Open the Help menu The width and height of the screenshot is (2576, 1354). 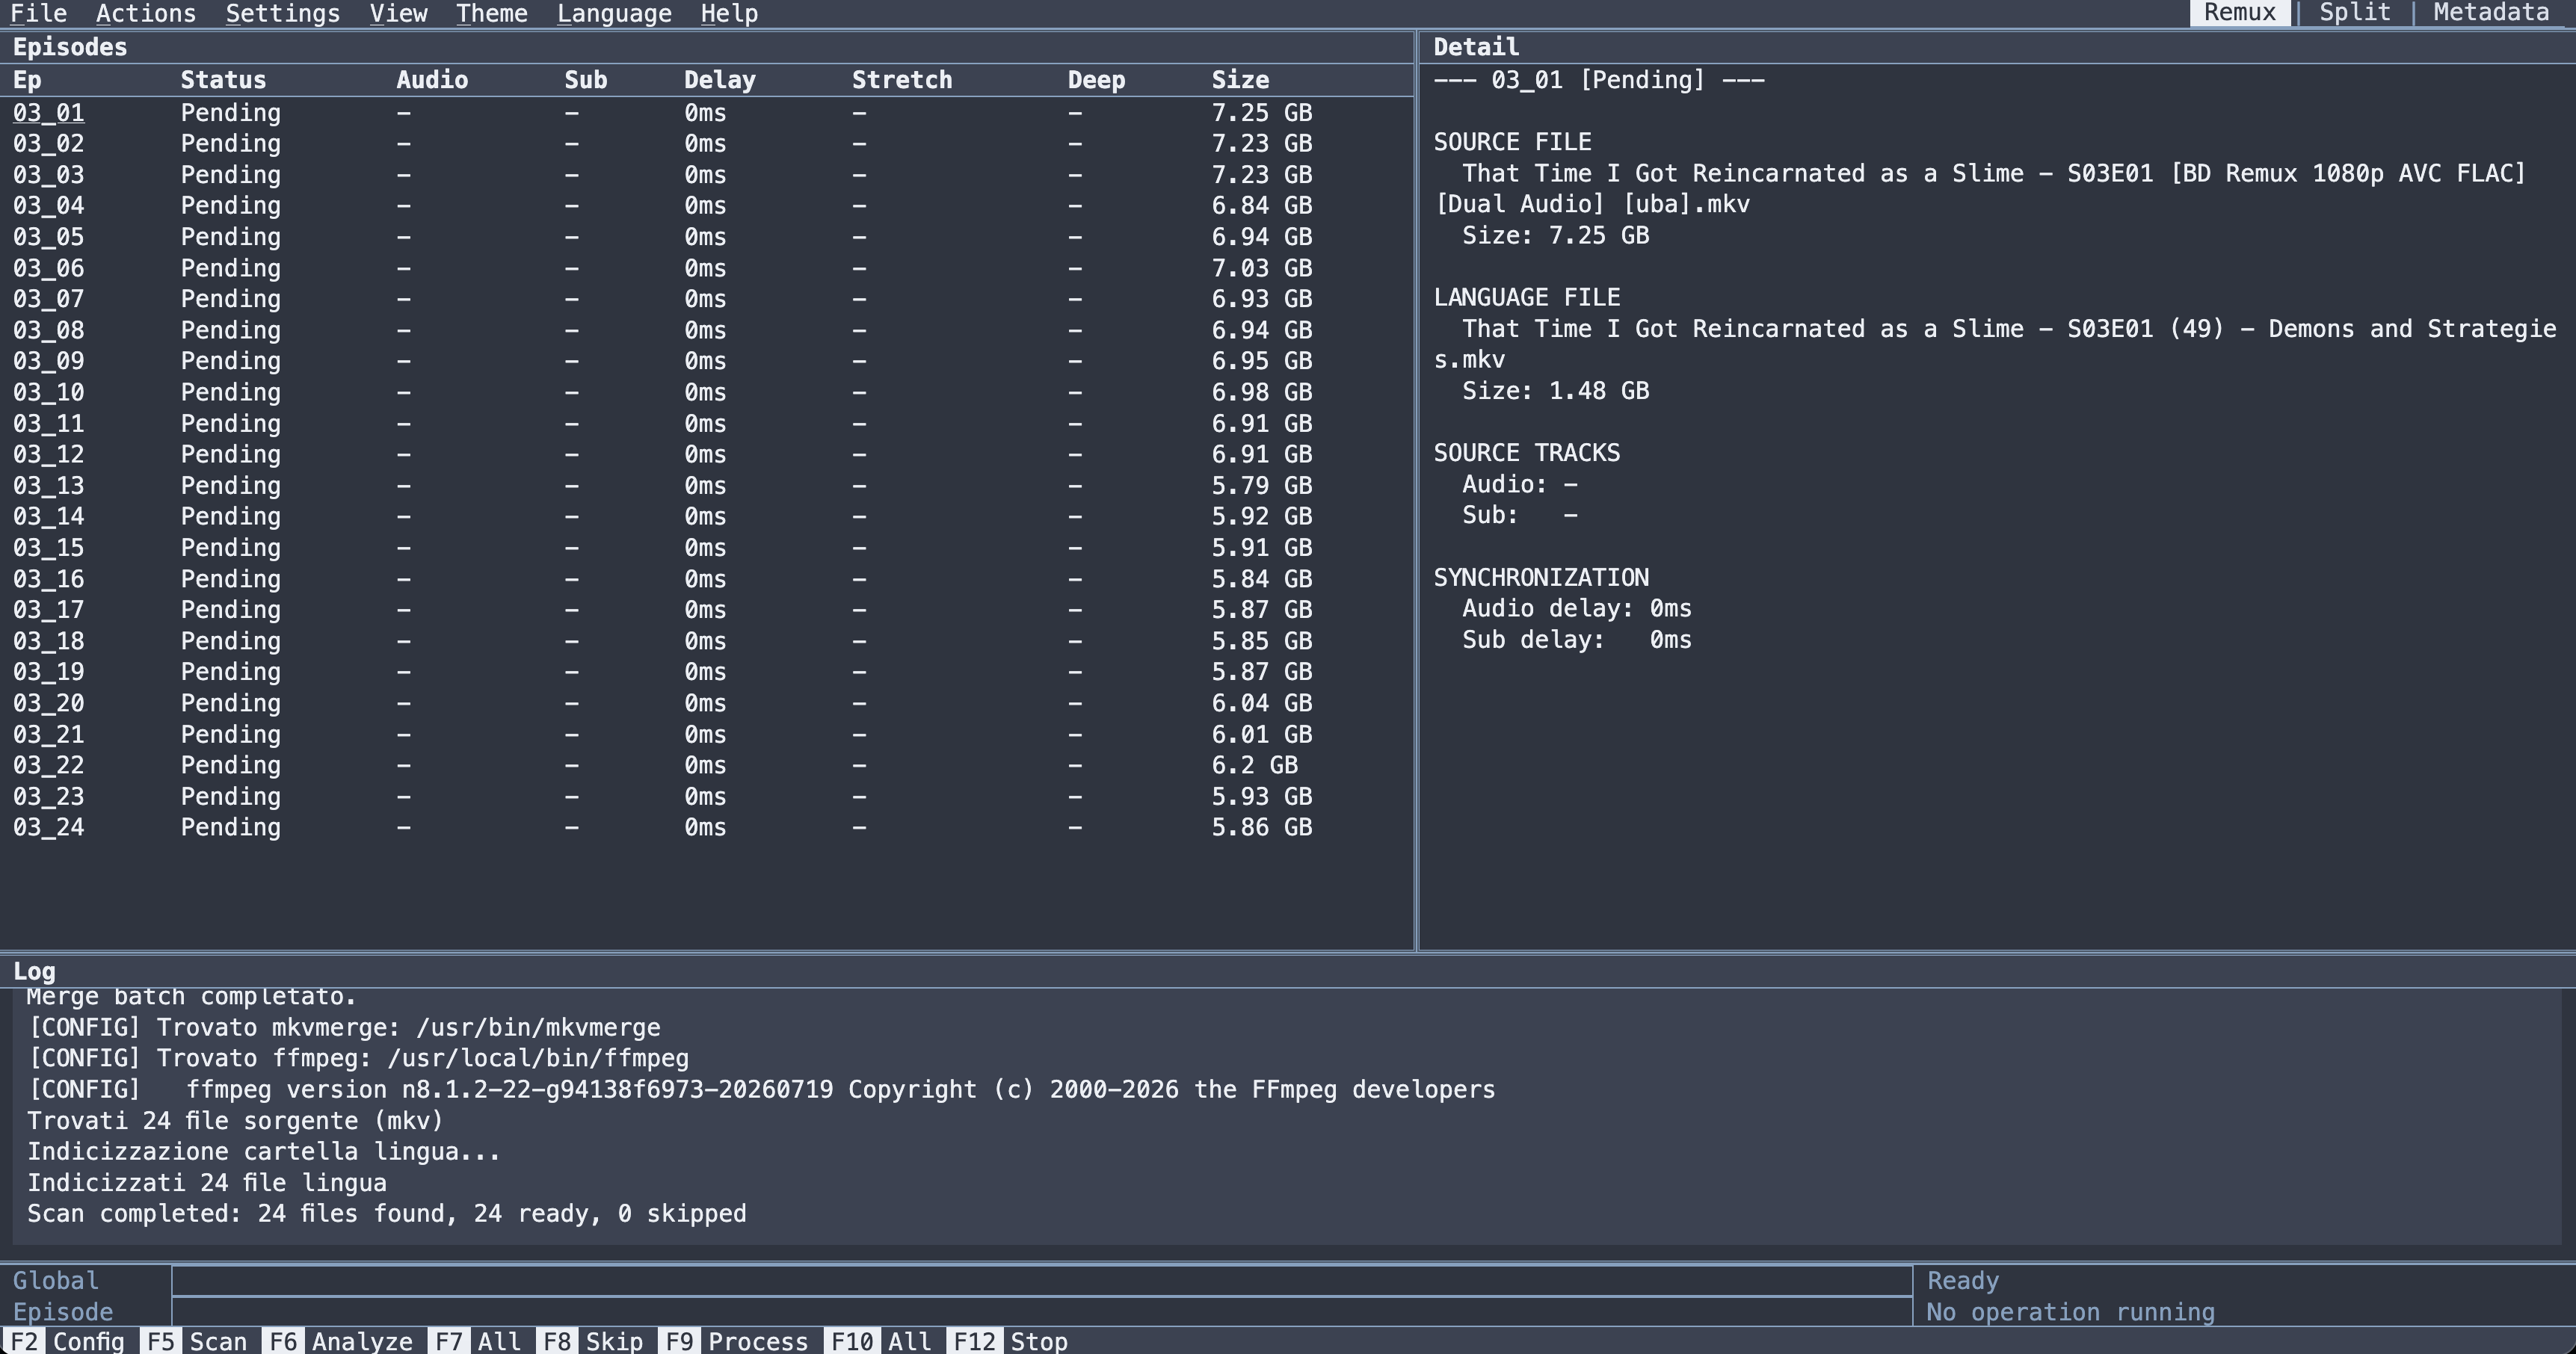729,13
